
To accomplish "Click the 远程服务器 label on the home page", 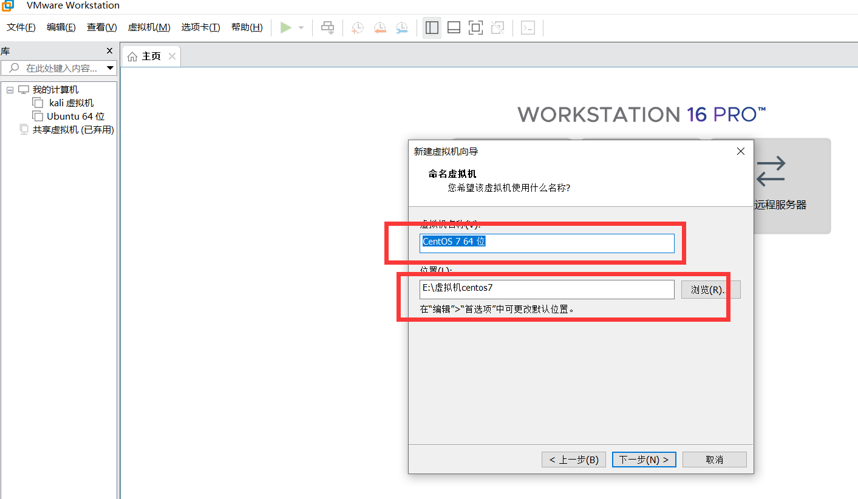I will (780, 205).
